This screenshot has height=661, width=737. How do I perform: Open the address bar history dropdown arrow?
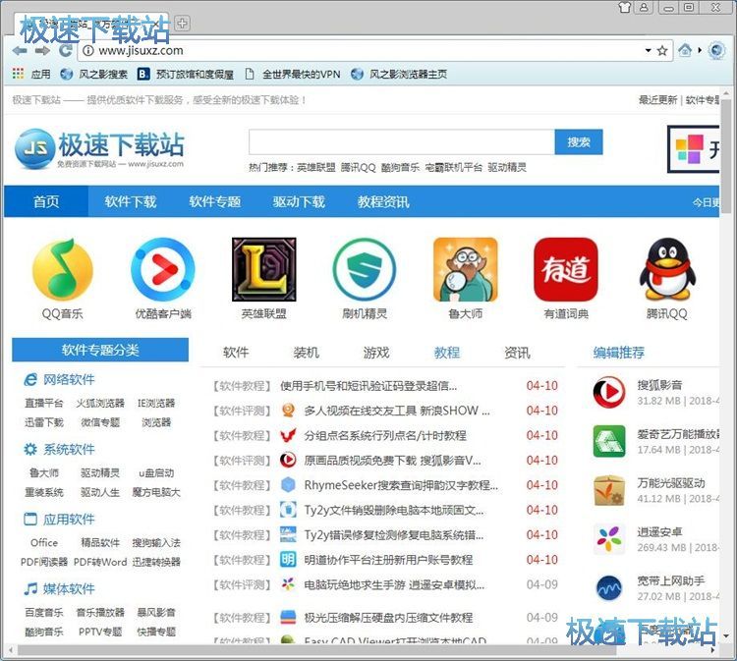click(648, 50)
